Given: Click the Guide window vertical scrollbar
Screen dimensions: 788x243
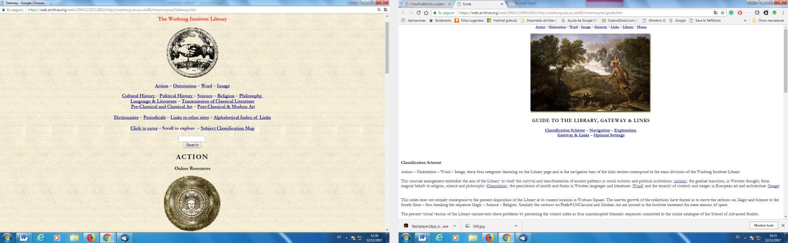Looking at the screenshot, I should (785, 121).
